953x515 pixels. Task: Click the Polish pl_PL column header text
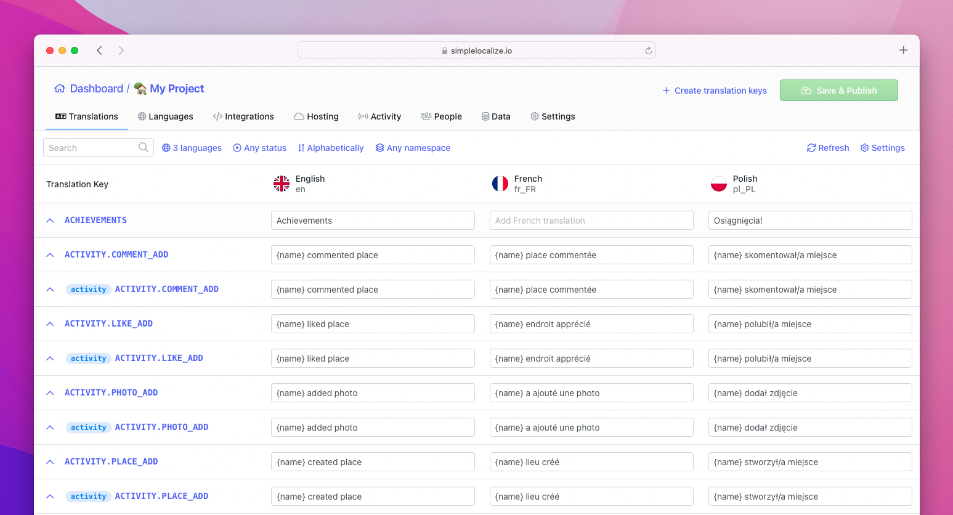(745, 184)
